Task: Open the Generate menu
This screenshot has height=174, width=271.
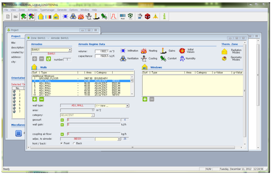Action: (62, 10)
